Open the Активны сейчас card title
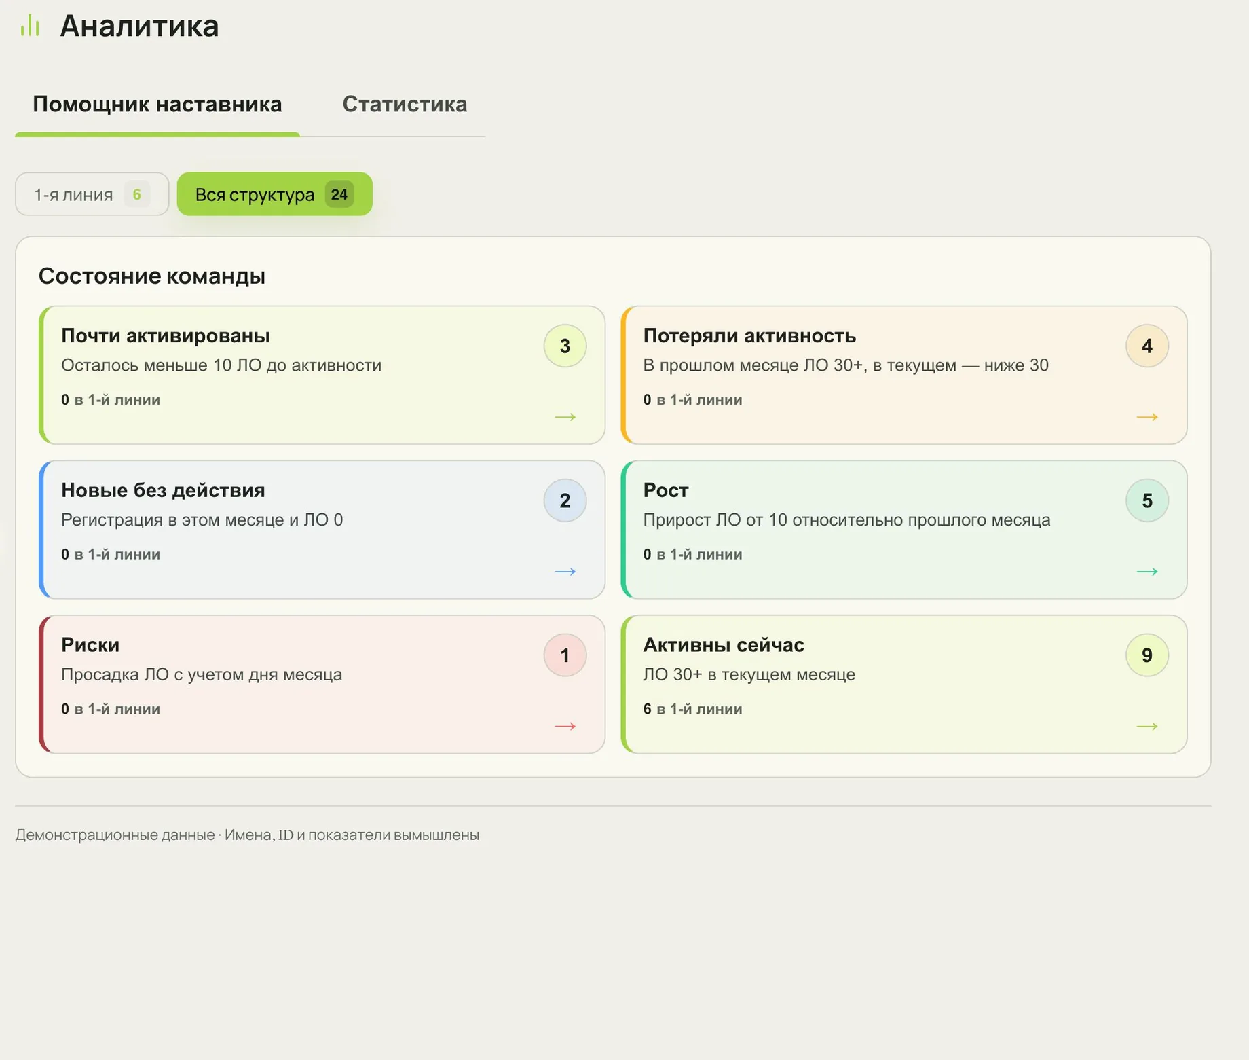1249x1060 pixels. [724, 645]
